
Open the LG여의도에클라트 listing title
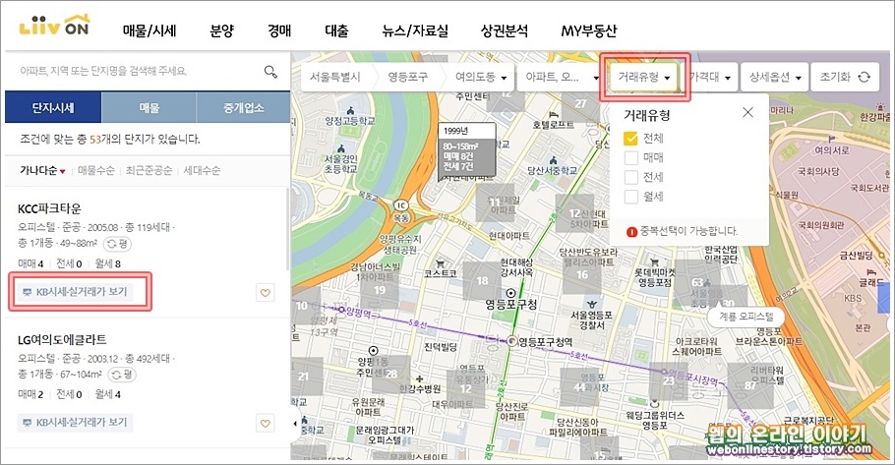click(62, 339)
